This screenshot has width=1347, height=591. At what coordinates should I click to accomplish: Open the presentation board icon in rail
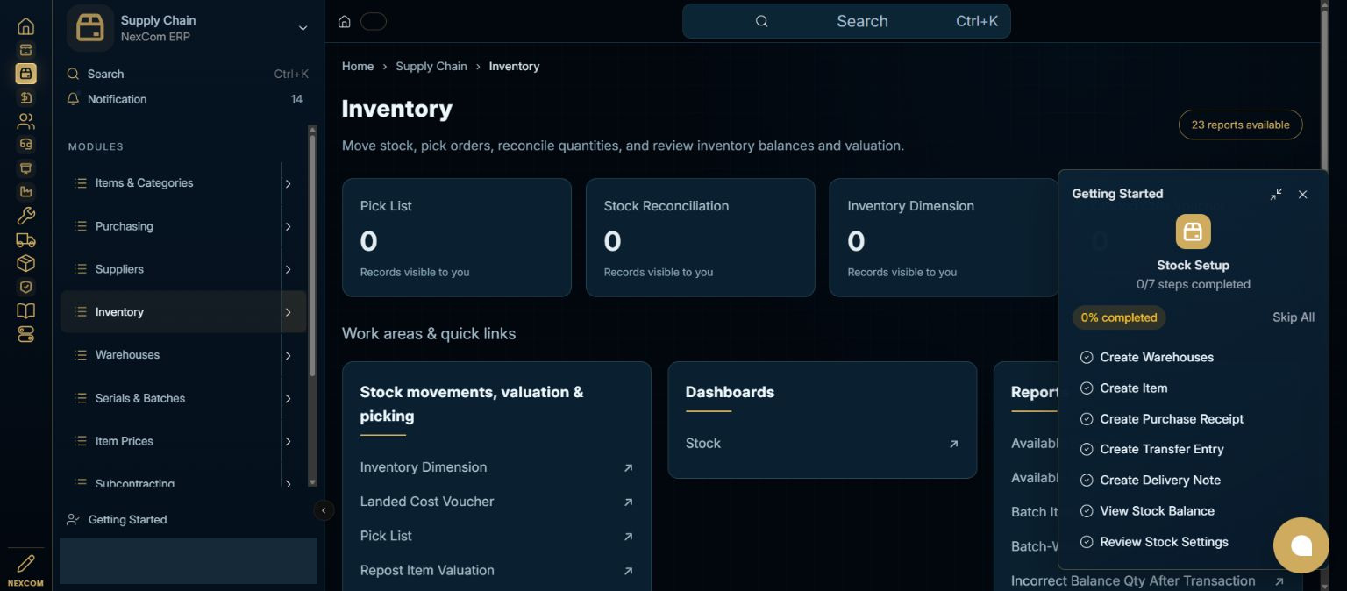[25, 168]
